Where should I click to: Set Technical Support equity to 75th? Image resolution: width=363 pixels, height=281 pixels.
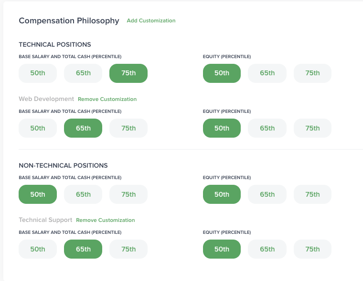[313, 249]
